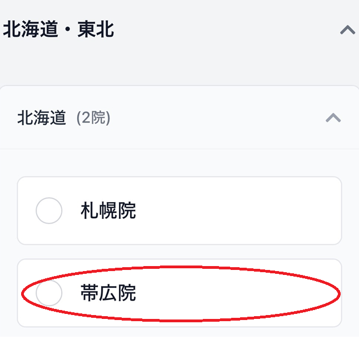Choose the 帯広院 radio circle
This screenshot has height=354, width=359.
(49, 293)
